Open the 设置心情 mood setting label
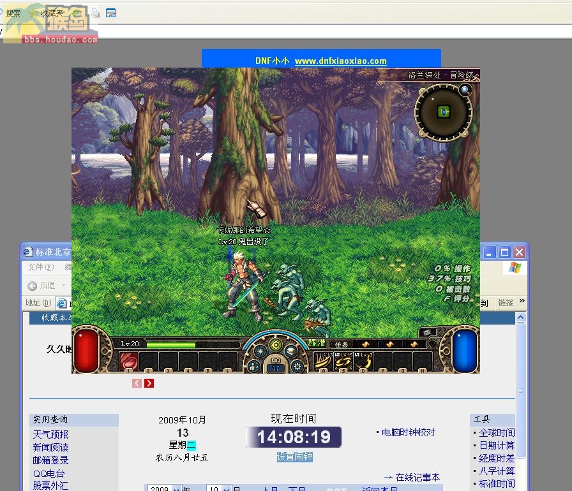 [x=316, y=343]
